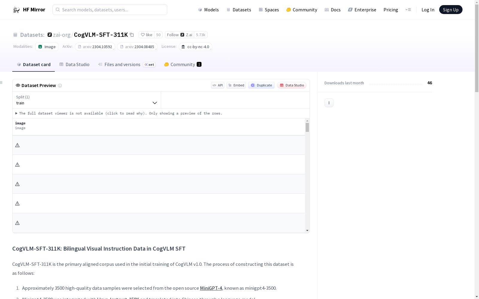The width and height of the screenshot is (479, 299).
Task: Click the warning icon in third row
Action: 17,184
